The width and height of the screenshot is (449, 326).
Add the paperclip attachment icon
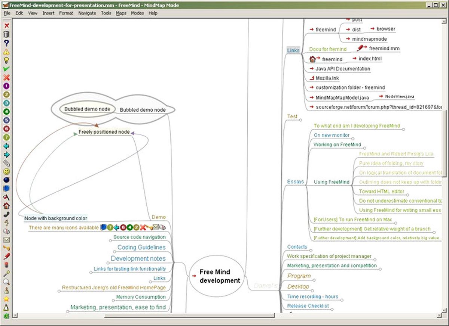pos(6,163)
